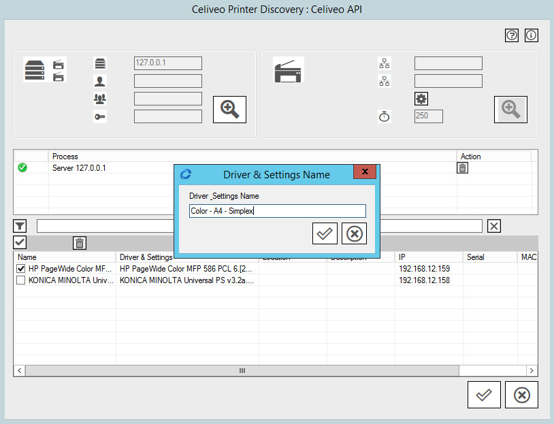Click the filter funnel icon
The height and width of the screenshot is (424, 554).
(x=20, y=227)
